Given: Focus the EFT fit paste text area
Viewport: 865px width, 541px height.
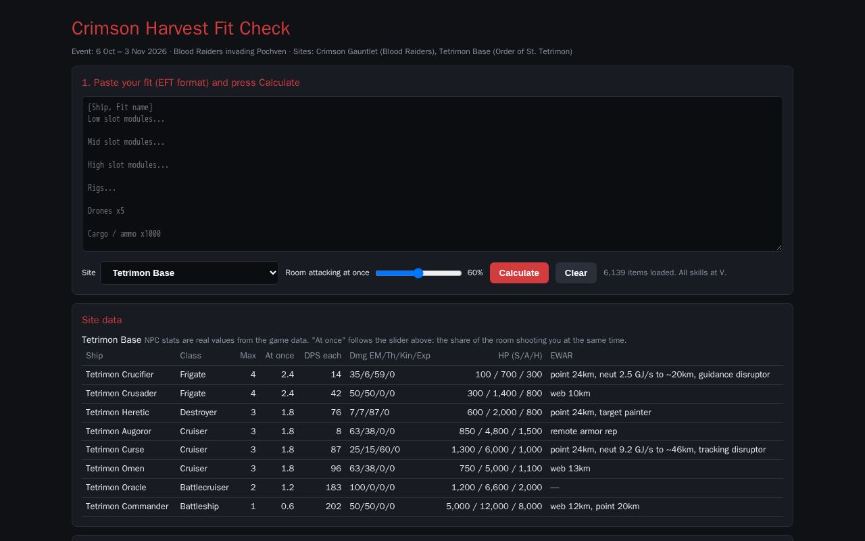Looking at the screenshot, I should pyautogui.click(x=432, y=174).
